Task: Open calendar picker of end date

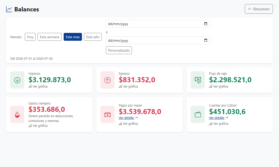Action: click(206, 40)
